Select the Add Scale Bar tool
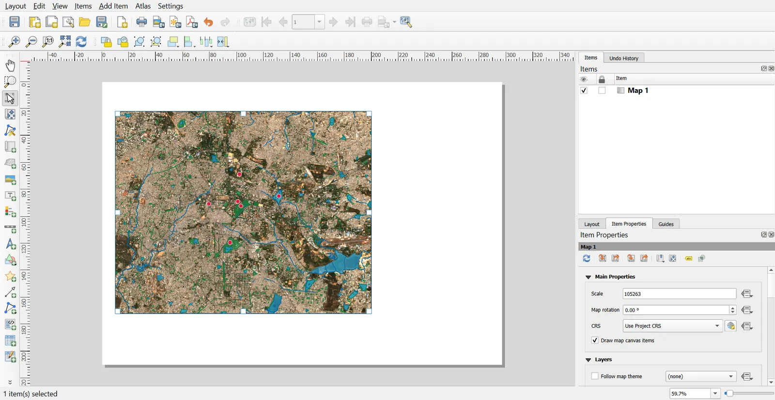The width and height of the screenshot is (775, 400). (x=10, y=229)
